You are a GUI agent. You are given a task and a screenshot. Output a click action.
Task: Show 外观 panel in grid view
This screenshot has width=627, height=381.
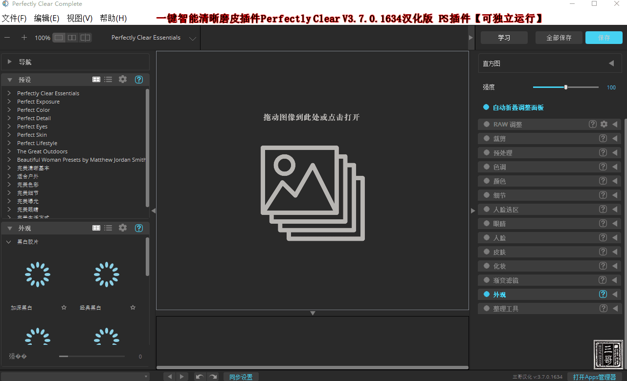coord(96,228)
